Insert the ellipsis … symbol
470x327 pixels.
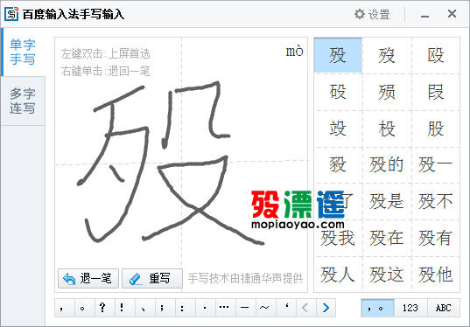tap(225, 308)
